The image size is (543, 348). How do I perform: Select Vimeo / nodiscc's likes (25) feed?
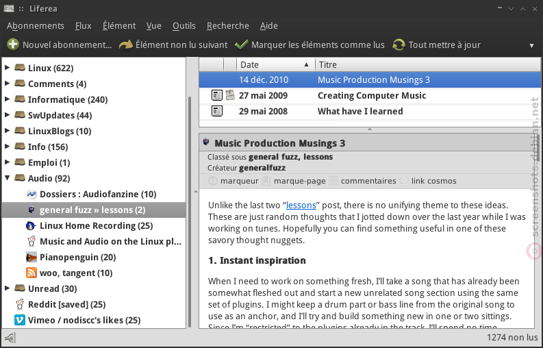(84, 320)
